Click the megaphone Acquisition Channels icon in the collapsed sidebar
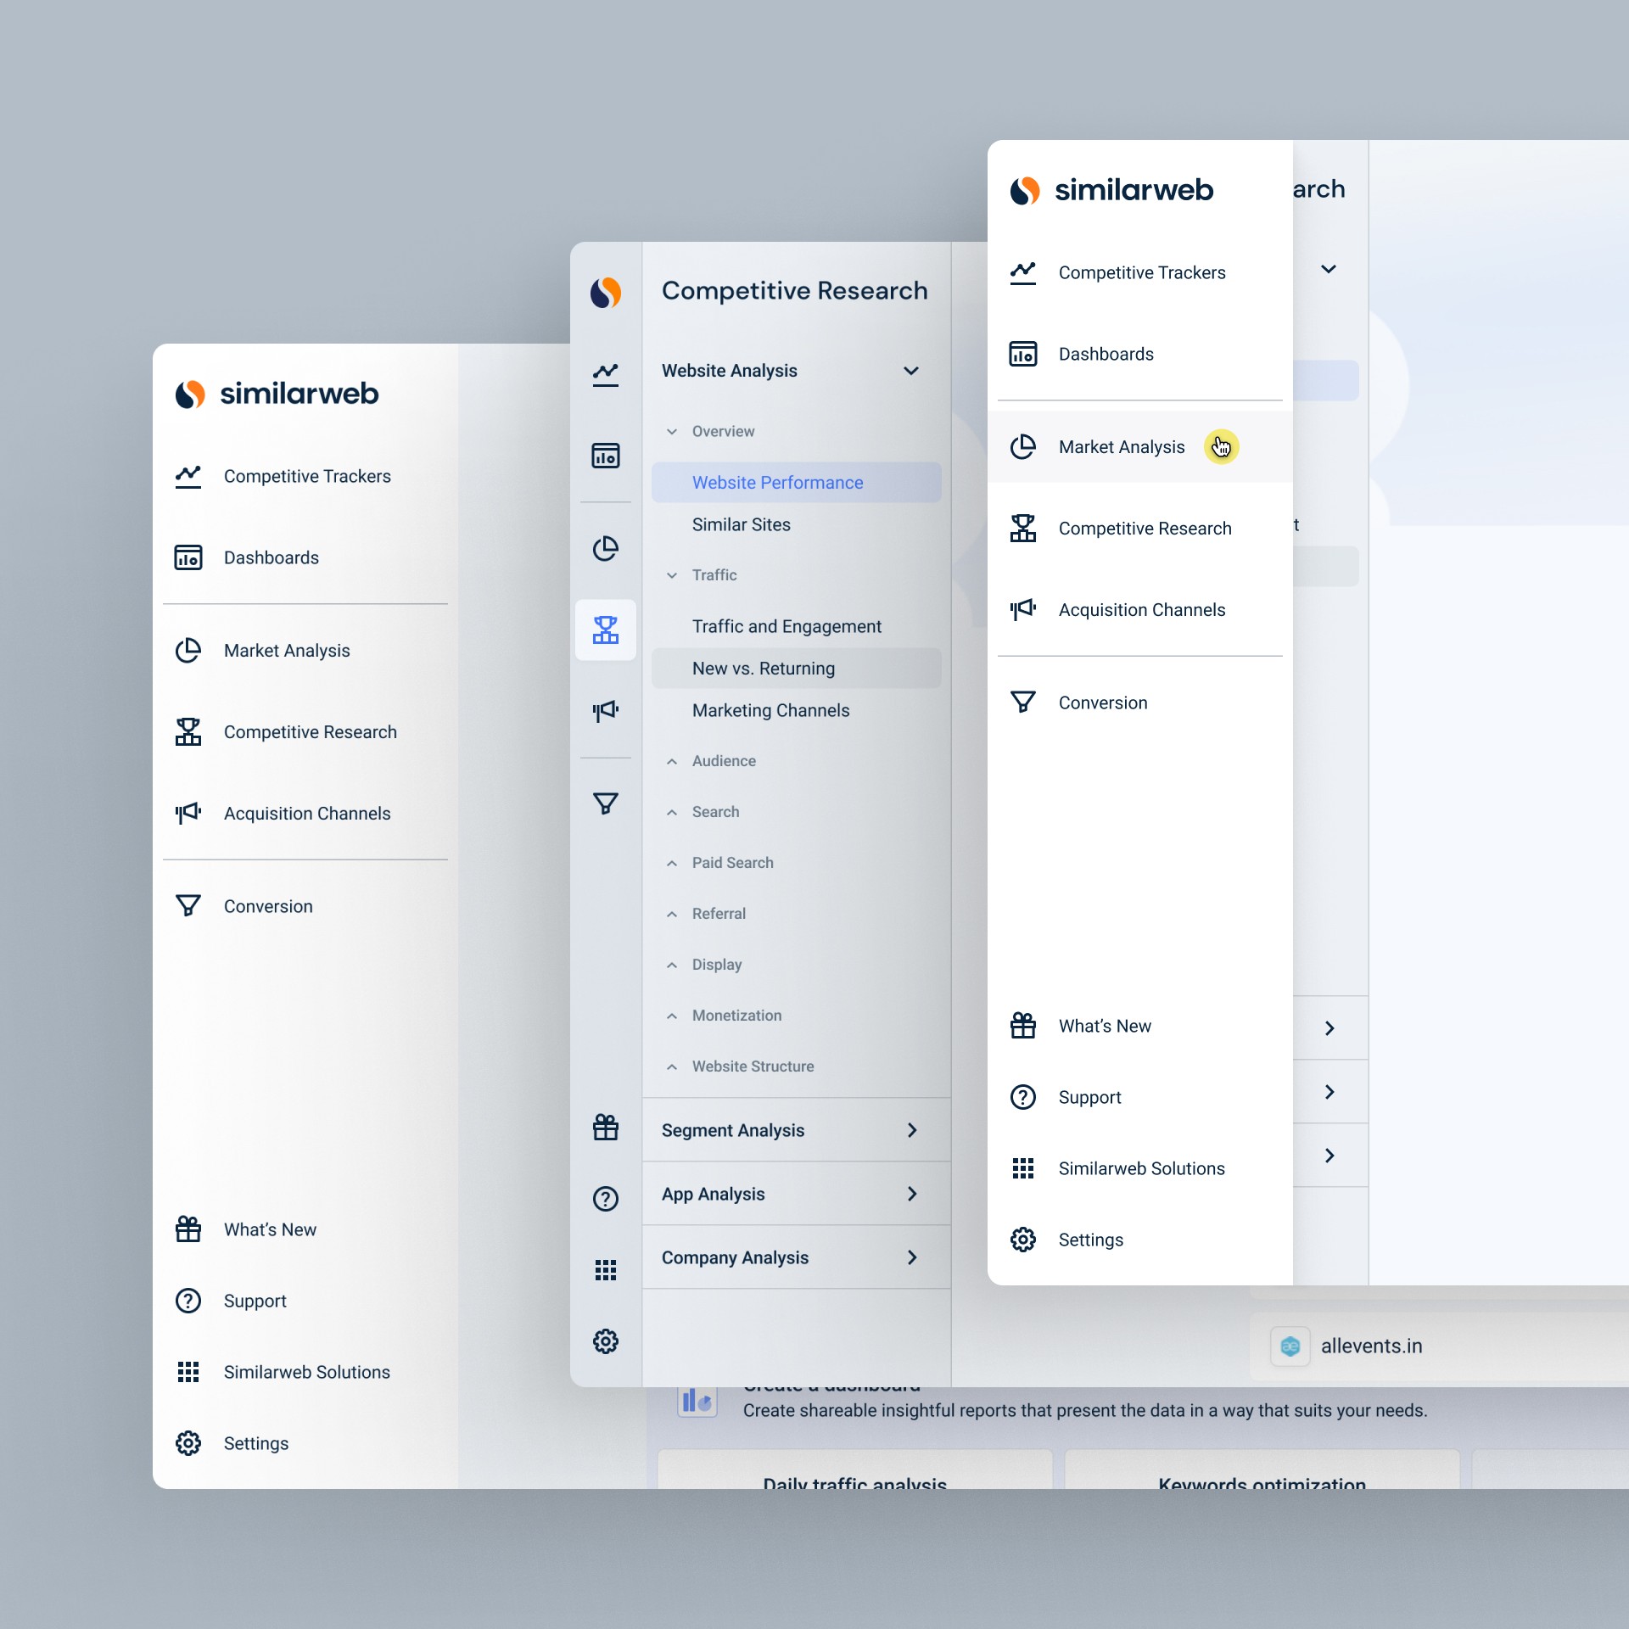Viewport: 1629px width, 1629px height. (x=605, y=710)
